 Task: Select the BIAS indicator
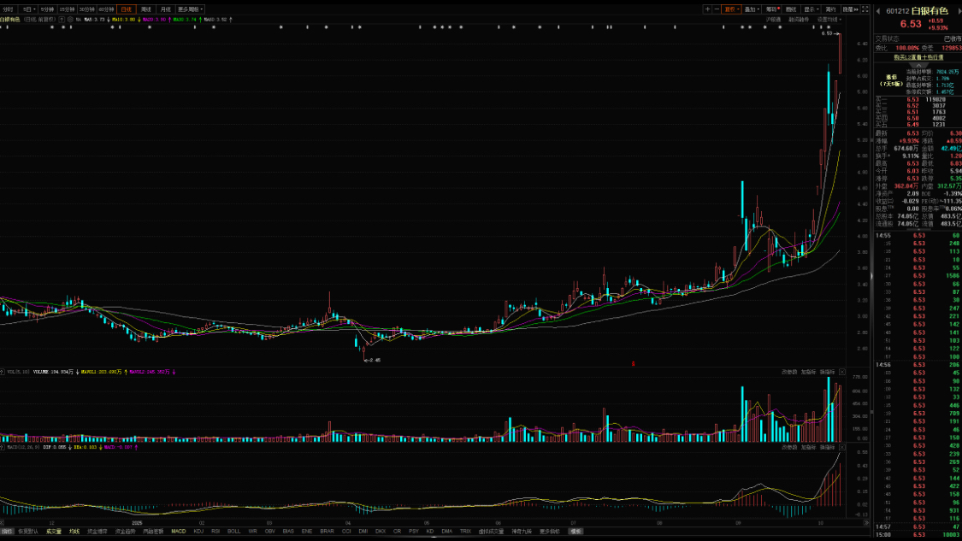coord(288,532)
